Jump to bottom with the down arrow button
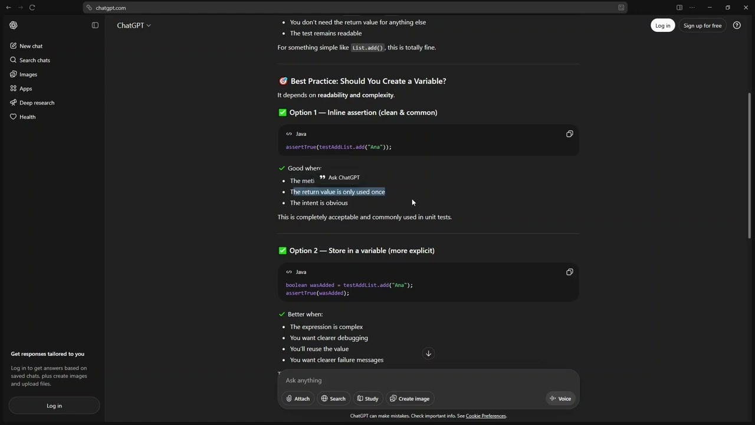755x425 pixels. click(429, 354)
